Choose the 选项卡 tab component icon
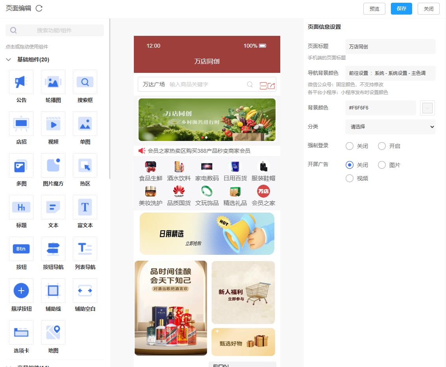446x367 pixels. click(x=21, y=333)
